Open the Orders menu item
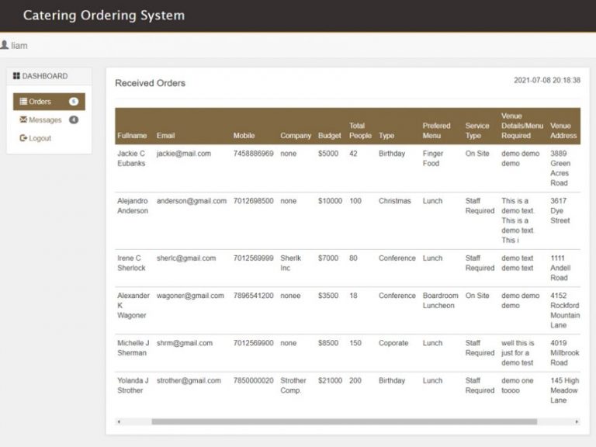The height and width of the screenshot is (447, 596). [x=40, y=102]
